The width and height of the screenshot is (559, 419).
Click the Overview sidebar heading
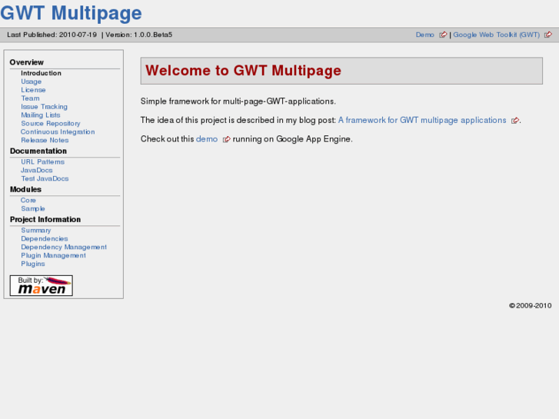[x=27, y=62]
